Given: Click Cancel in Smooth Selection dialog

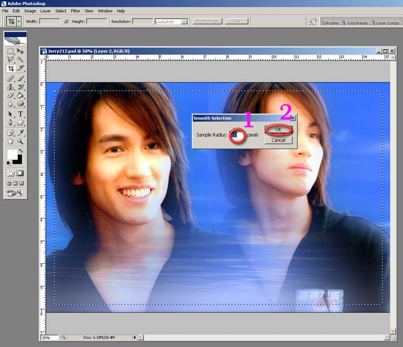Looking at the screenshot, I should (x=278, y=140).
